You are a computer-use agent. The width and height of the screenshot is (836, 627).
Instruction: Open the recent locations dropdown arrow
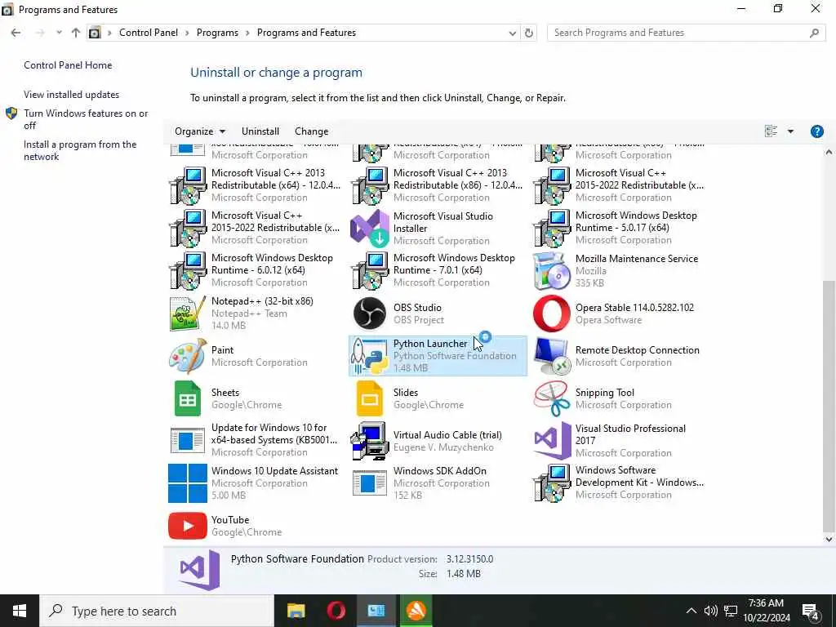coord(59,33)
